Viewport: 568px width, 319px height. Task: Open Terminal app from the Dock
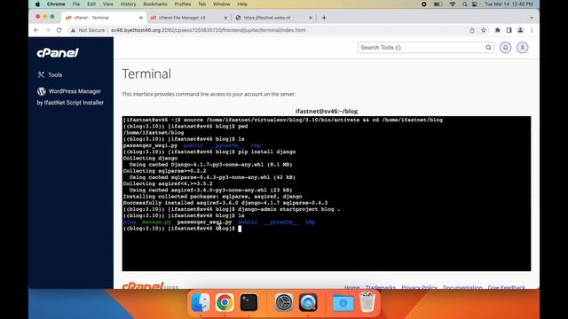[x=248, y=302]
